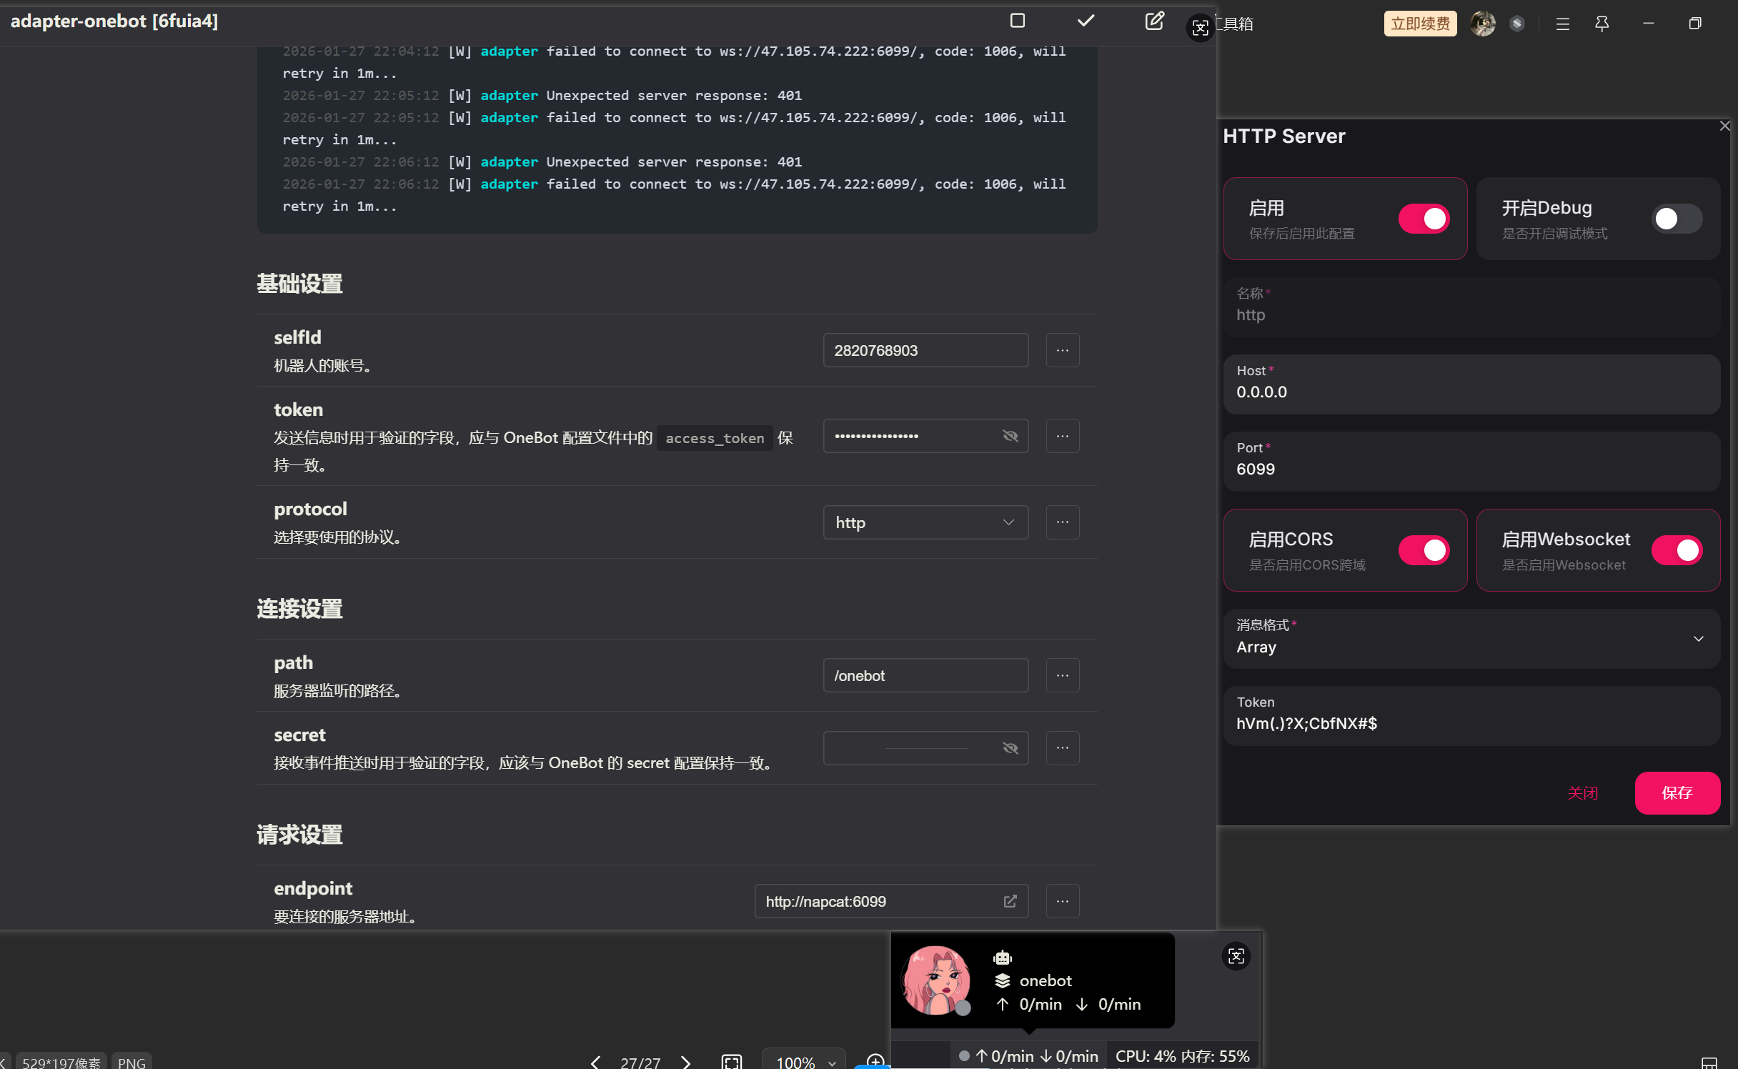Click the square stop icon in header
This screenshot has height=1069, width=1738.
(x=1018, y=21)
